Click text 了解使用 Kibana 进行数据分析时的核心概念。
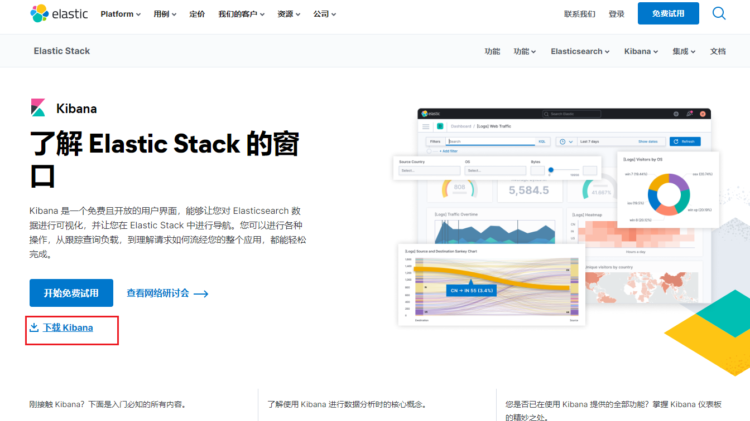 pyautogui.click(x=347, y=404)
